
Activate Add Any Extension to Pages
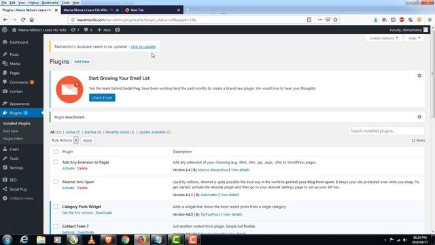click(x=68, y=168)
